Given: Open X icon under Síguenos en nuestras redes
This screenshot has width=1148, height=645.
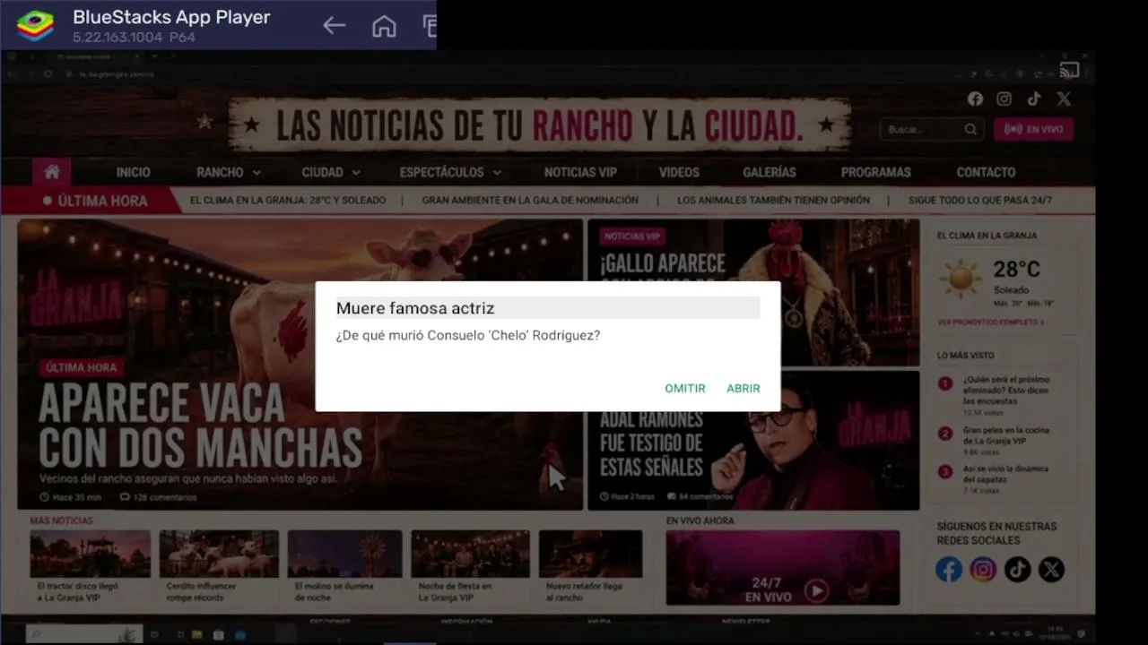Looking at the screenshot, I should 1051,569.
